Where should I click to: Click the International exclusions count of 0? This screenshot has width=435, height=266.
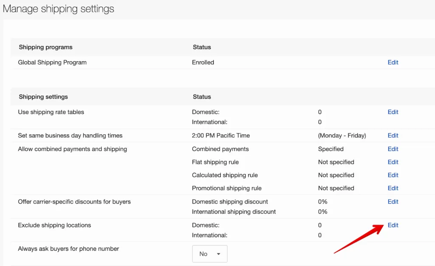tap(319, 235)
